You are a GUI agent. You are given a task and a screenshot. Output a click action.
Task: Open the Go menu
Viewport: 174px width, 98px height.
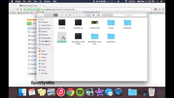point(41,1)
